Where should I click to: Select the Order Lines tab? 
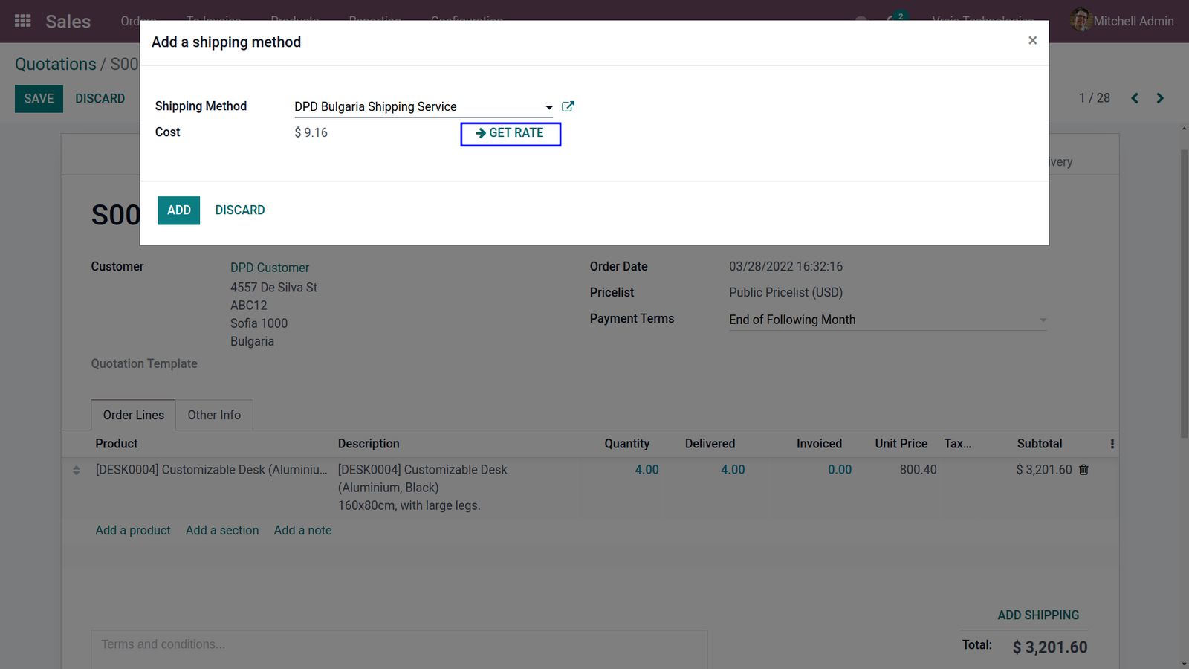tap(134, 416)
